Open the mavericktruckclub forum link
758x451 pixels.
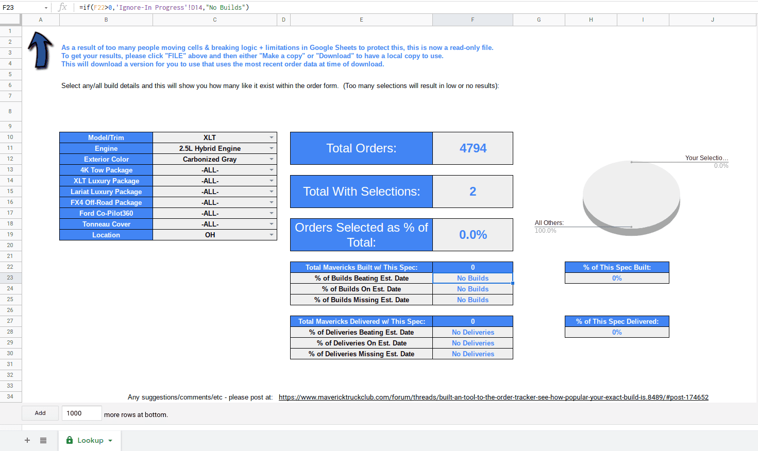(x=494, y=397)
